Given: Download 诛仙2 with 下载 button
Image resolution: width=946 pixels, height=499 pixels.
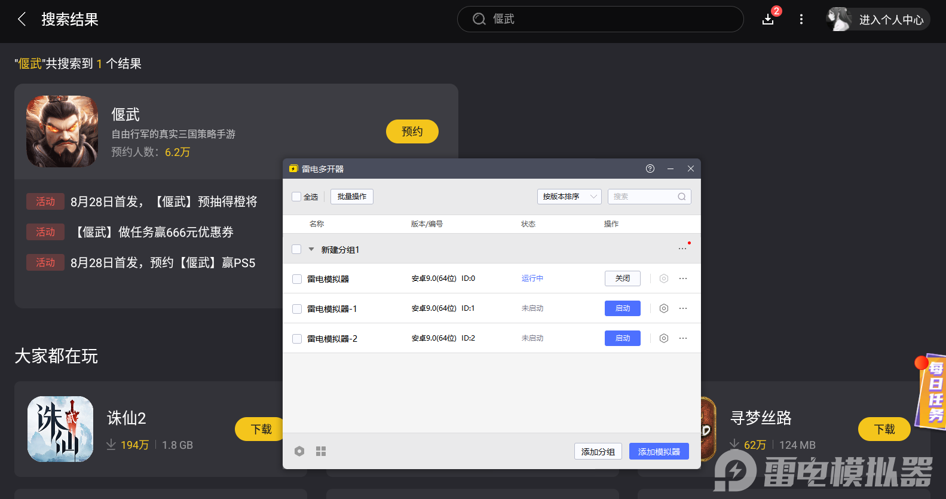Looking at the screenshot, I should 261,429.
